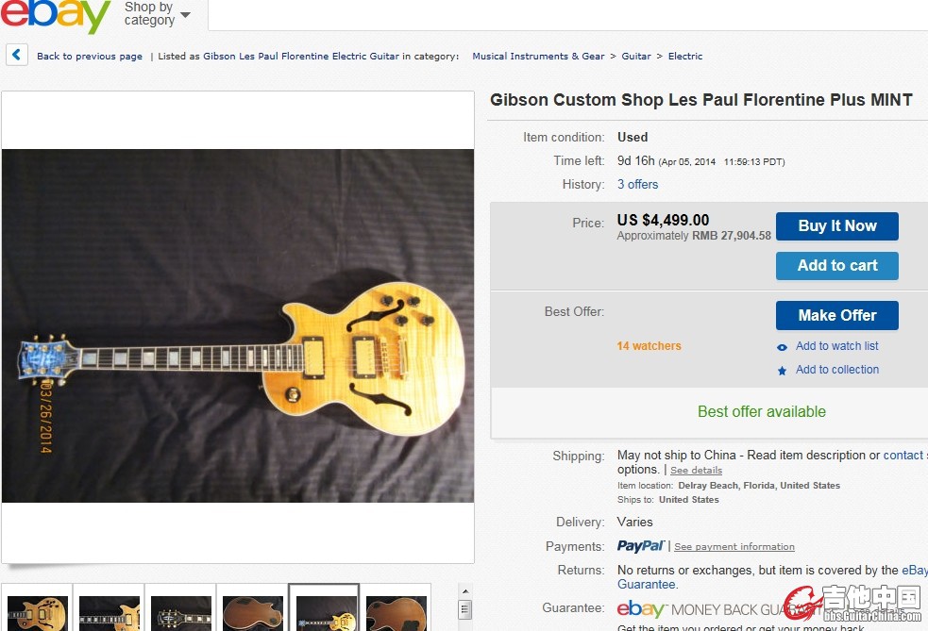Click the Buy It Now button
The height and width of the screenshot is (631, 928).
click(836, 226)
